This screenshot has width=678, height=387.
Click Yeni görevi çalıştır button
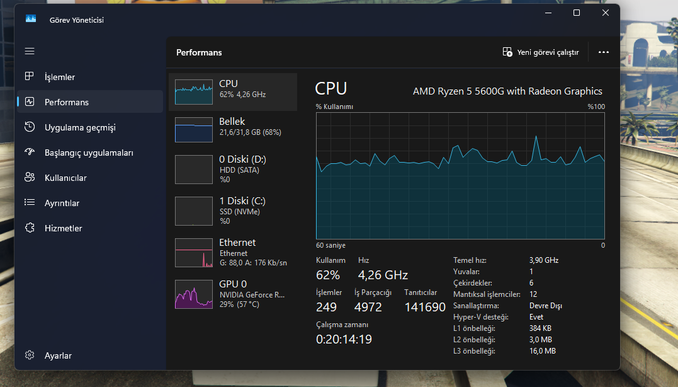tap(541, 52)
